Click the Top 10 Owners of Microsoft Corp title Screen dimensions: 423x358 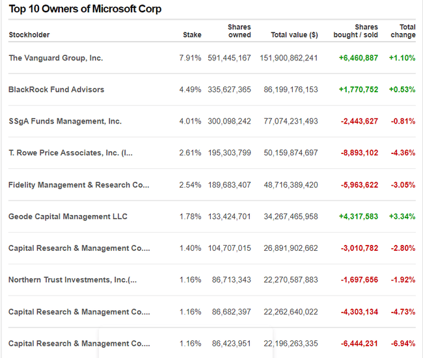[x=85, y=10]
